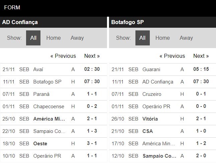Open the 0 - 0 score against Operário PR

(201, 106)
